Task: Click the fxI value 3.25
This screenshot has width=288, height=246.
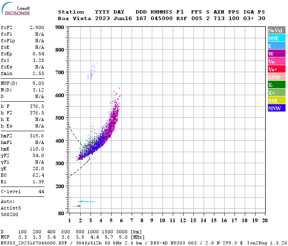Action: (x=38, y=60)
